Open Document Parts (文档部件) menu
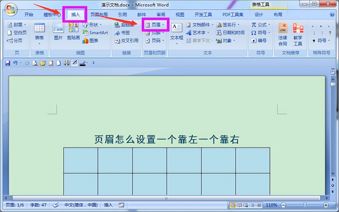 point(200,25)
